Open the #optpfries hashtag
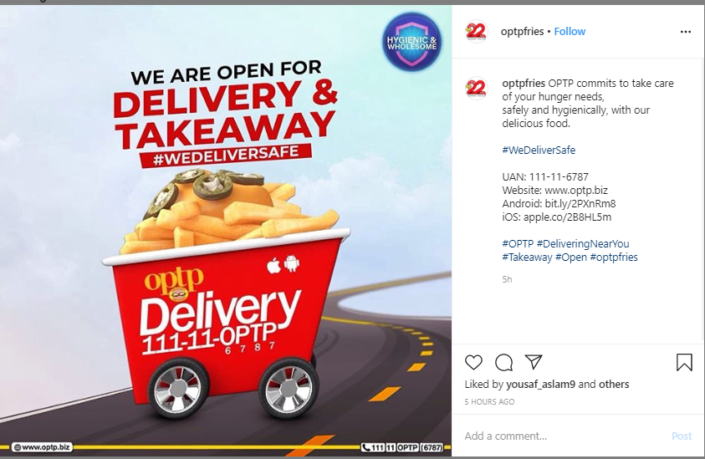The width and height of the screenshot is (705, 459). coord(614,258)
